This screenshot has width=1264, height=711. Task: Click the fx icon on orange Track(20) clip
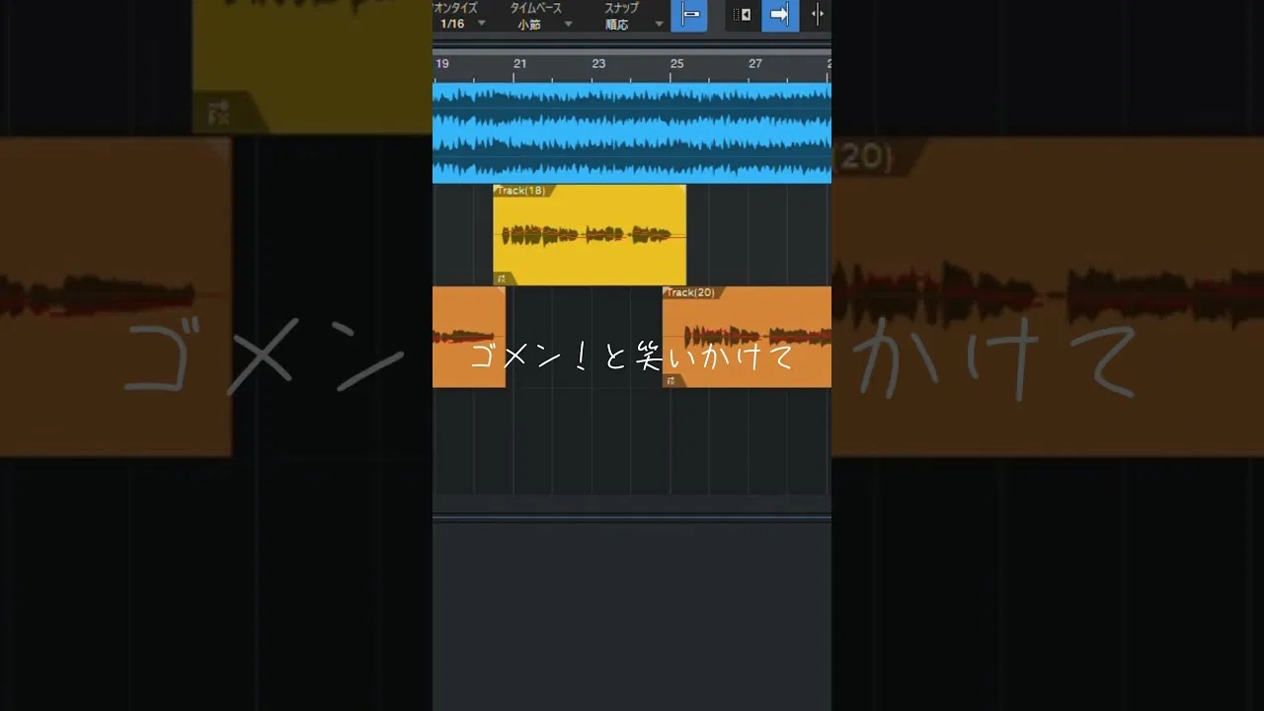pos(671,380)
